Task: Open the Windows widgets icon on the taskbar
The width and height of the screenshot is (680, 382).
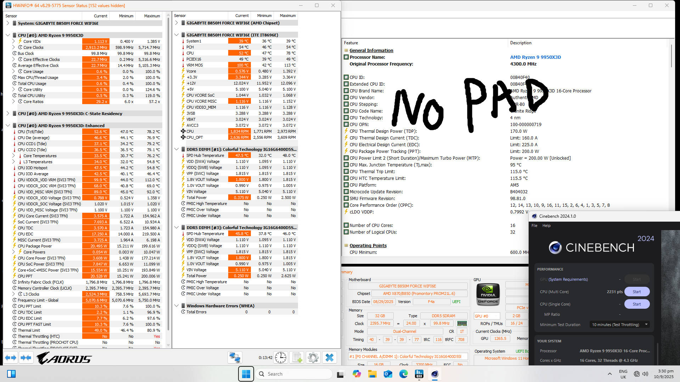Action: [11, 374]
